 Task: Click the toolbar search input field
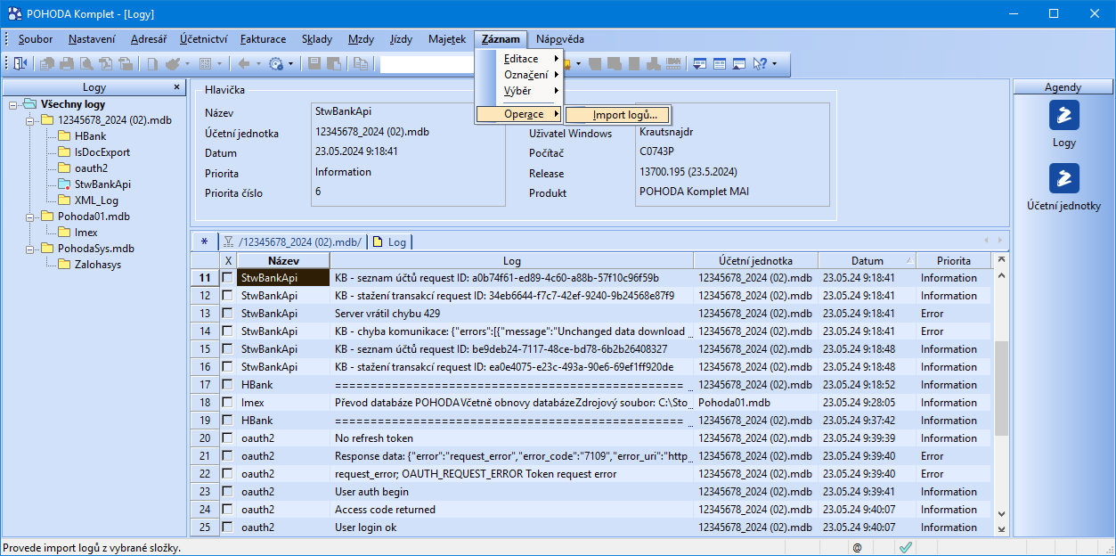427,64
